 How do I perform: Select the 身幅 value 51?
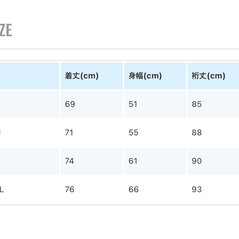click(133, 104)
